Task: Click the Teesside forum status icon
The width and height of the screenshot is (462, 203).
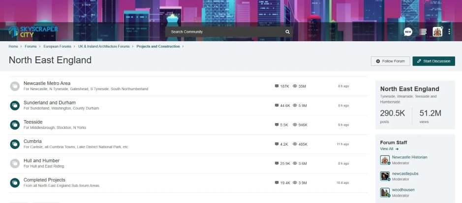Action: click(15, 125)
